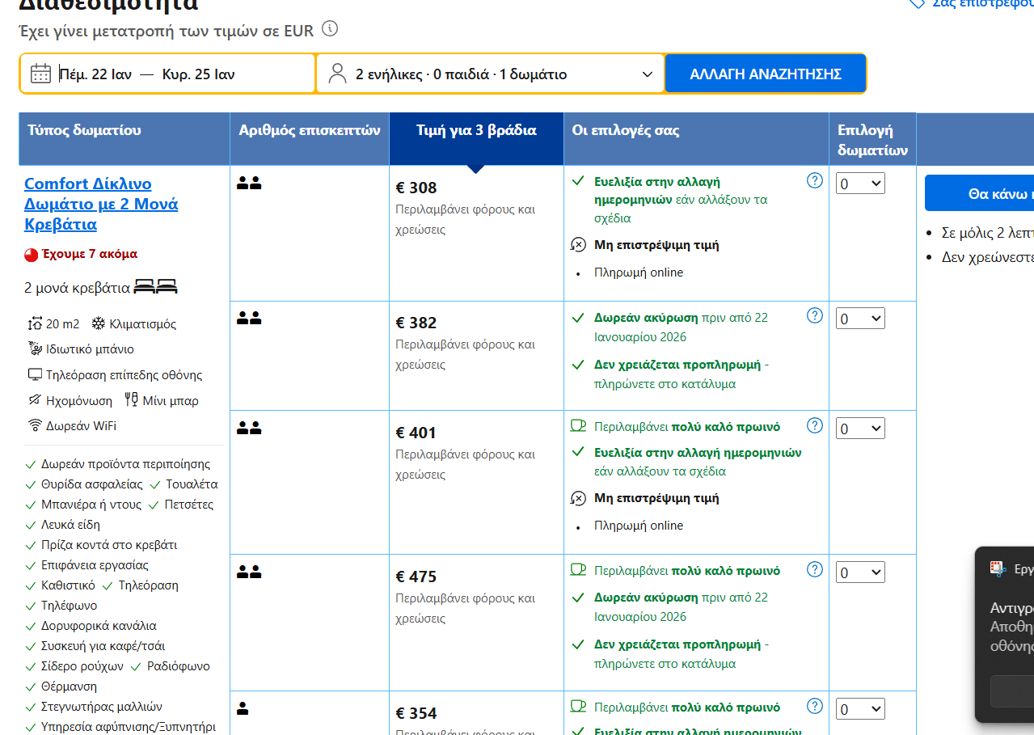Click the calendar icon in date field

40,74
